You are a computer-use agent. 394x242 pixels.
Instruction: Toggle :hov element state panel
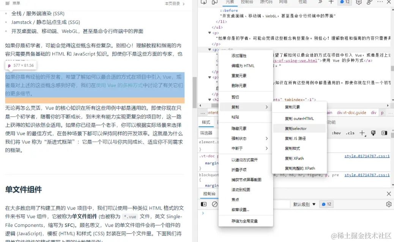(336, 133)
